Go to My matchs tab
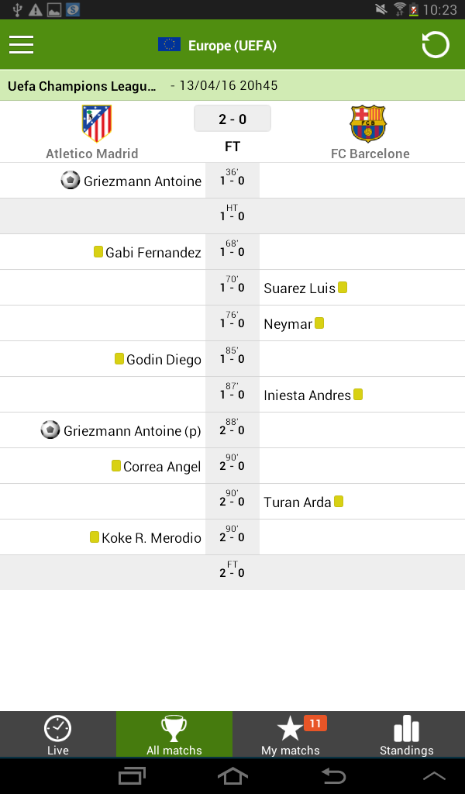 click(291, 734)
